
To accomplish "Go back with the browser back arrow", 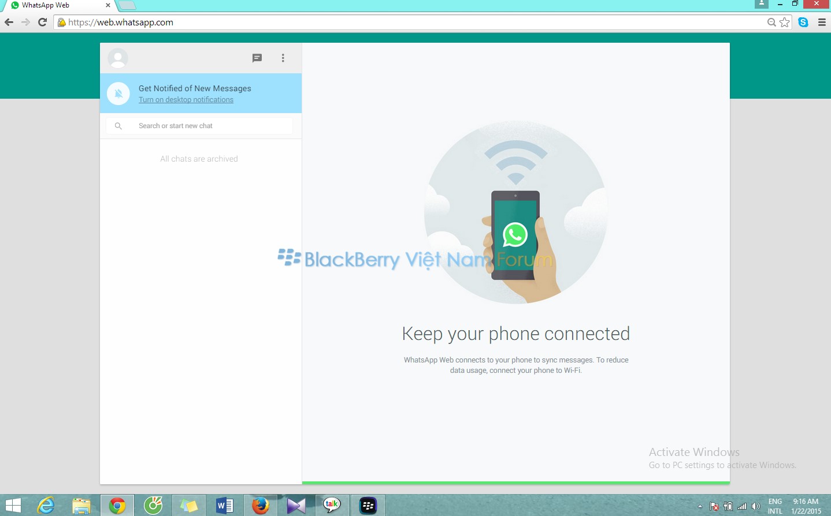I will pyautogui.click(x=9, y=23).
